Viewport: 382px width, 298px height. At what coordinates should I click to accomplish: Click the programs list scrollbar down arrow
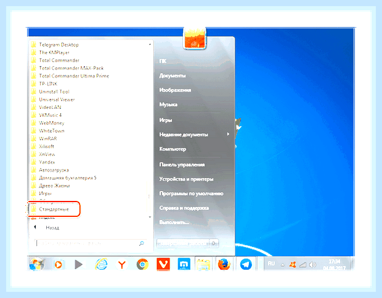point(150,217)
